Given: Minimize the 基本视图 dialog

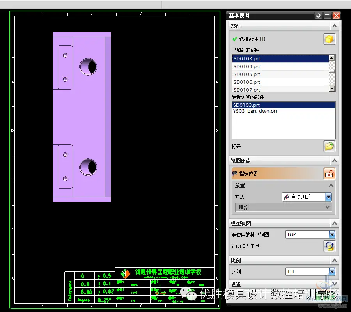Looking at the screenshot, I should 327,16.
